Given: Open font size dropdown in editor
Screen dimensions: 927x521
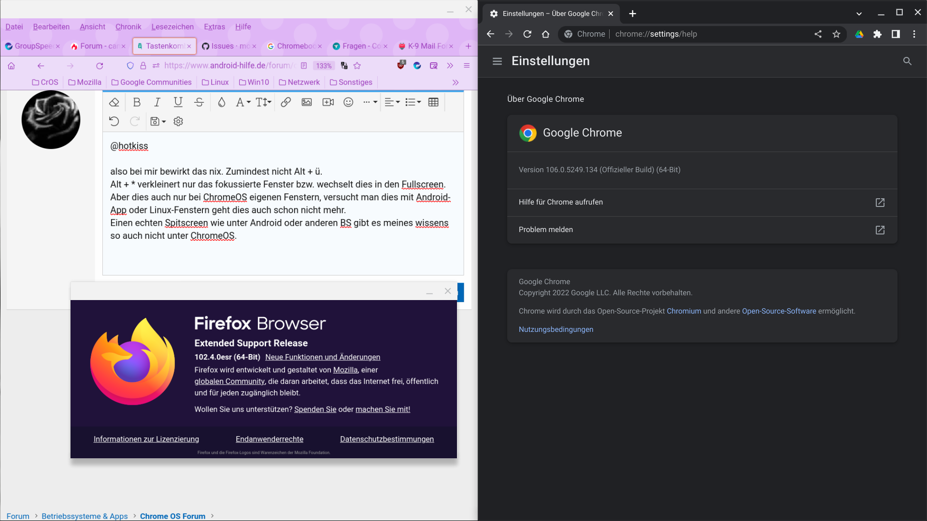Looking at the screenshot, I should coord(263,102).
